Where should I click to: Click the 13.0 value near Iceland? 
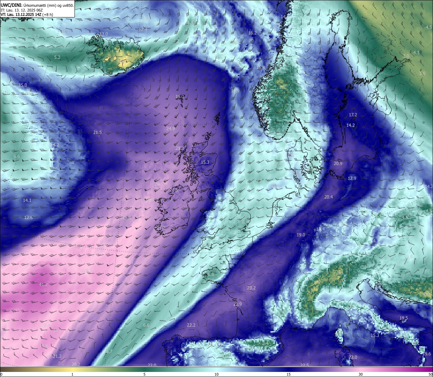(x=104, y=34)
